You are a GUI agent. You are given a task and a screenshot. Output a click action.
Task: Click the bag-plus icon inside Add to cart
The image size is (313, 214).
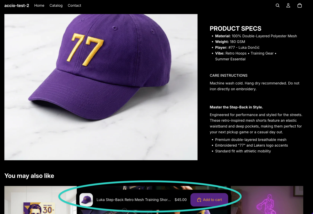click(199, 200)
